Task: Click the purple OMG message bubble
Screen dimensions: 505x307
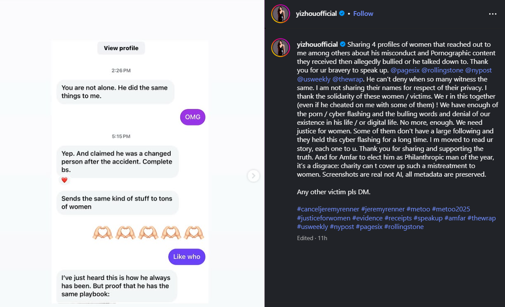Action: click(193, 117)
